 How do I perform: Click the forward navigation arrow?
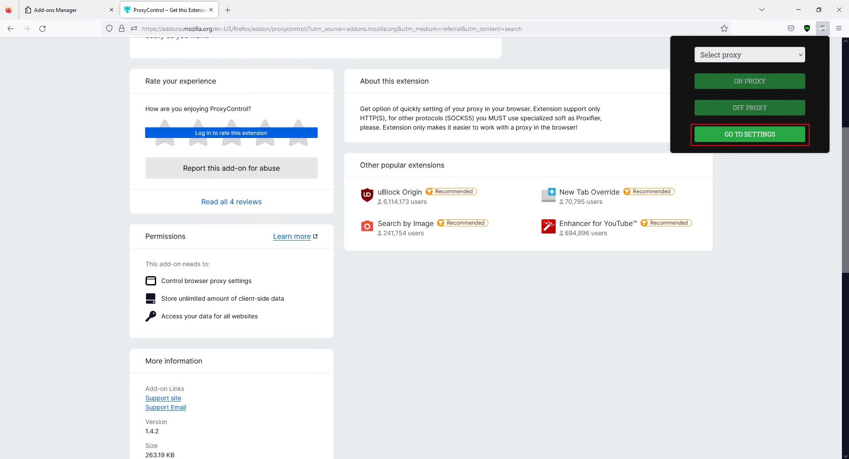27,29
